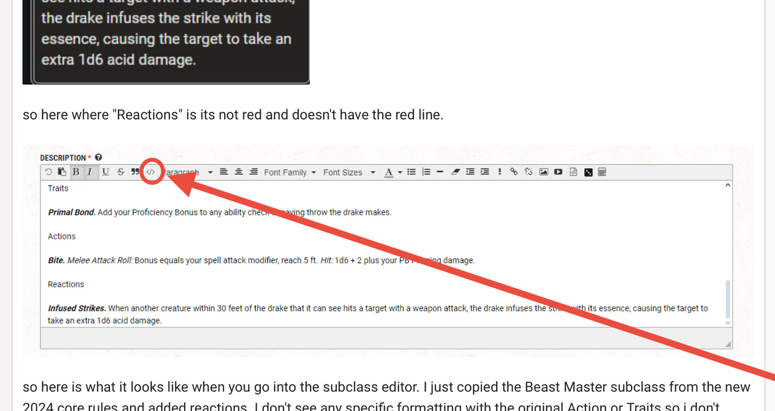Click the "Bite." bold text in the editor
Viewport: 775px width, 411px height.
coord(56,261)
